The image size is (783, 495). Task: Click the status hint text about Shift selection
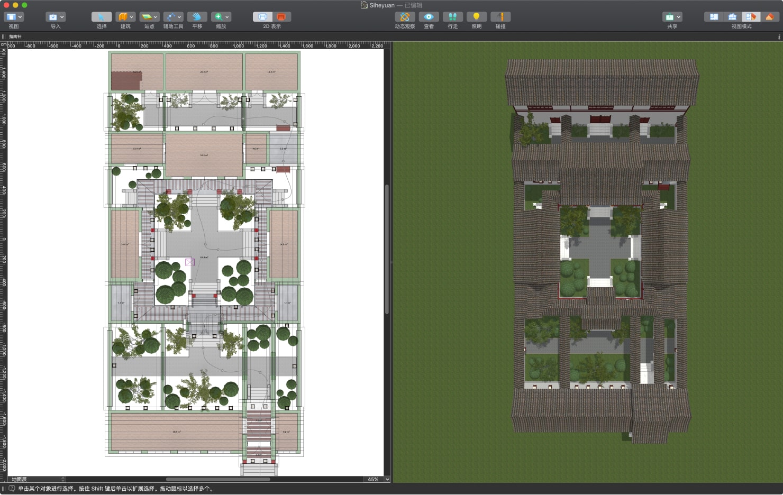tap(116, 489)
